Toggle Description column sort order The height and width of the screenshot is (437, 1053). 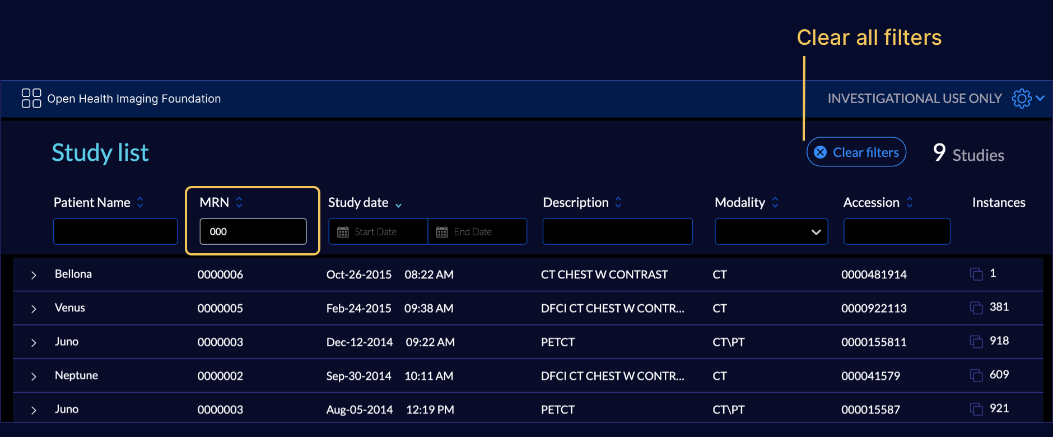click(618, 202)
